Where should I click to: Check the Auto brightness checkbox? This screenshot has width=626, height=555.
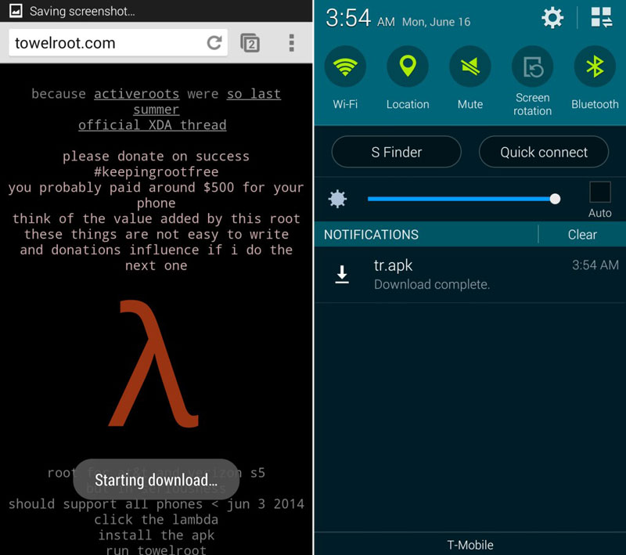pyautogui.click(x=599, y=190)
